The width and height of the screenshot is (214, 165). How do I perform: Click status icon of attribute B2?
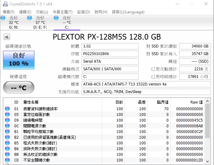(7, 137)
